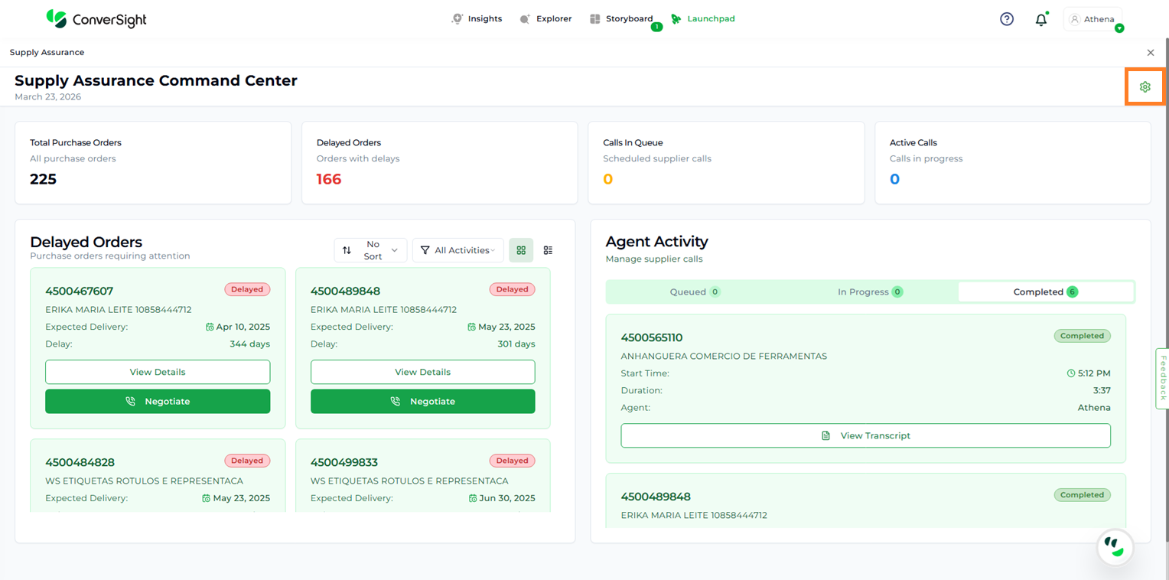Open the All Activities filter dropdown
Viewport: 1169px width, 580px height.
[x=458, y=250]
